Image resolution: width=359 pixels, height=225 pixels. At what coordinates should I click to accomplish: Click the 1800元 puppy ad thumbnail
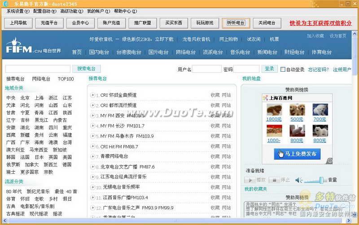coord(274,109)
